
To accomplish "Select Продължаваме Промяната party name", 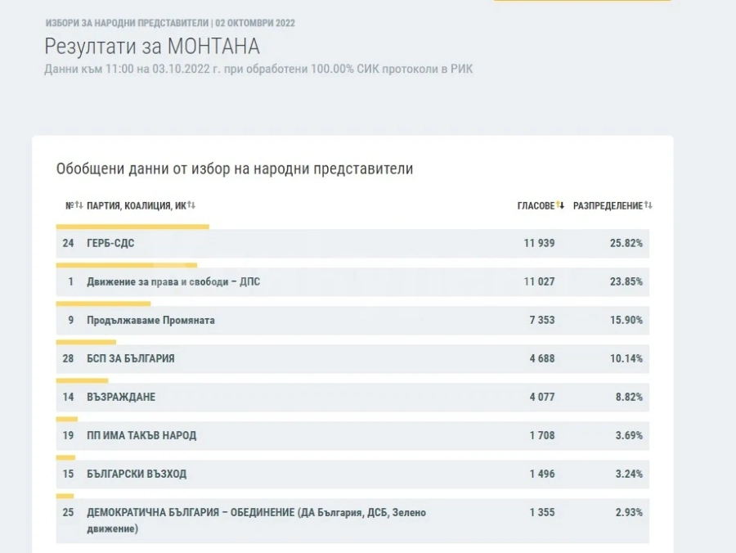I will coord(150,320).
